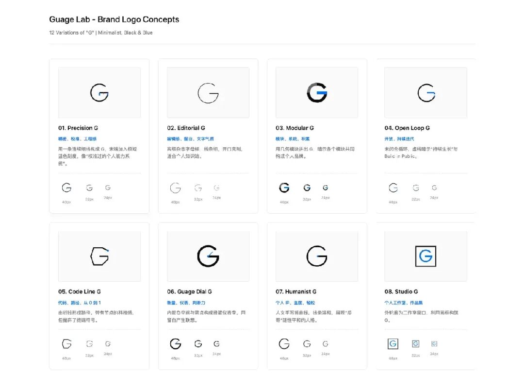Image resolution: width=524 pixels, height=376 pixels.
Task: Select the Editorial G large logo preview
Action: (208, 93)
